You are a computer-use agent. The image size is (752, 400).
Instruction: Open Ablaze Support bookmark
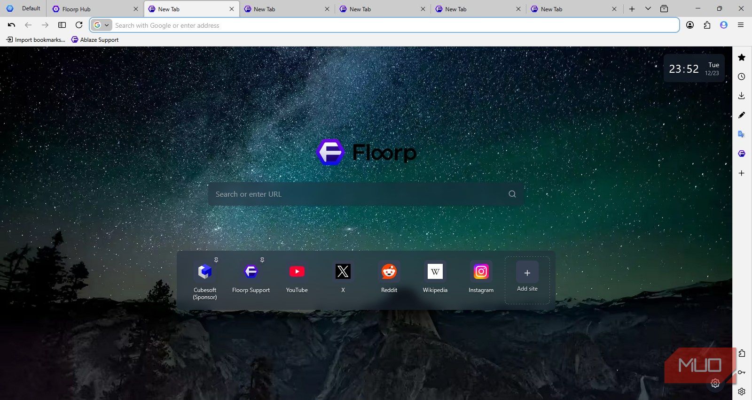tap(95, 40)
